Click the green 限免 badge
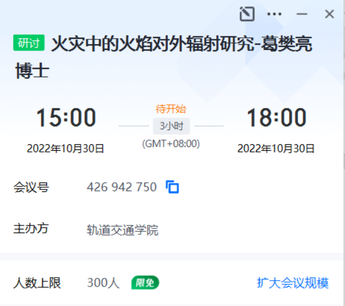The height and width of the screenshot is (306, 345). tap(145, 282)
